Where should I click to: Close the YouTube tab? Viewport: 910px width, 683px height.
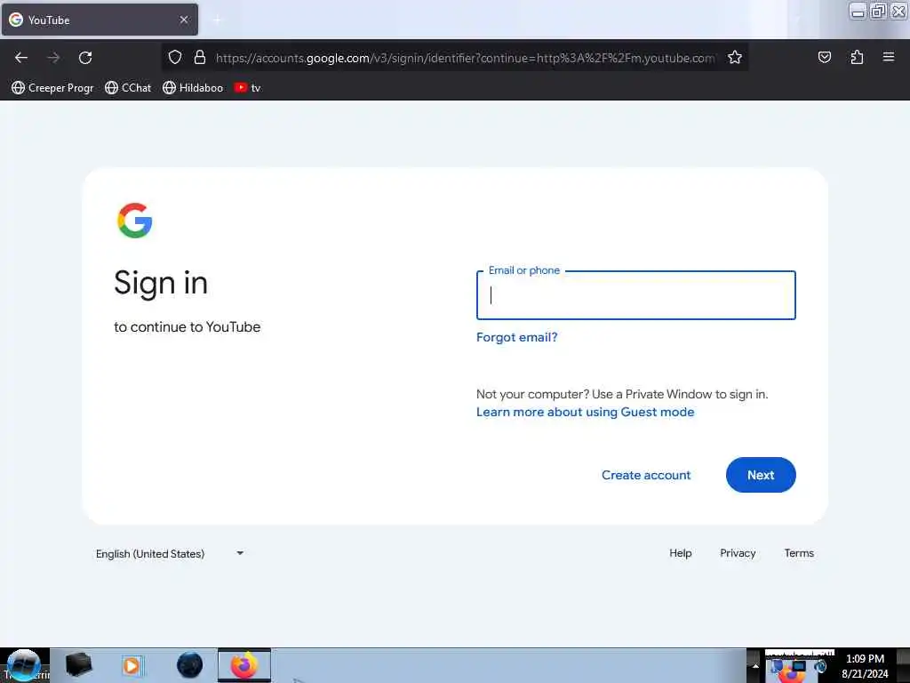[184, 20]
